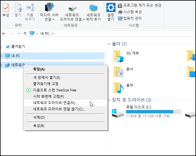Select 내 PC in navigation pane
Image resolution: width=196 pixels, height=156 pixels.
click(52, 56)
